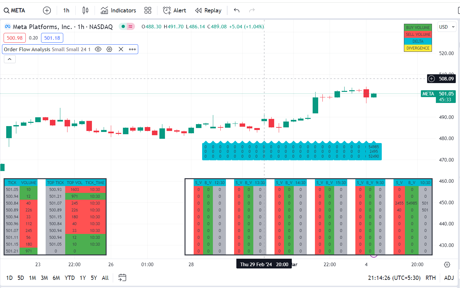Select the All time range
The image size is (460, 288).
click(x=105, y=278)
